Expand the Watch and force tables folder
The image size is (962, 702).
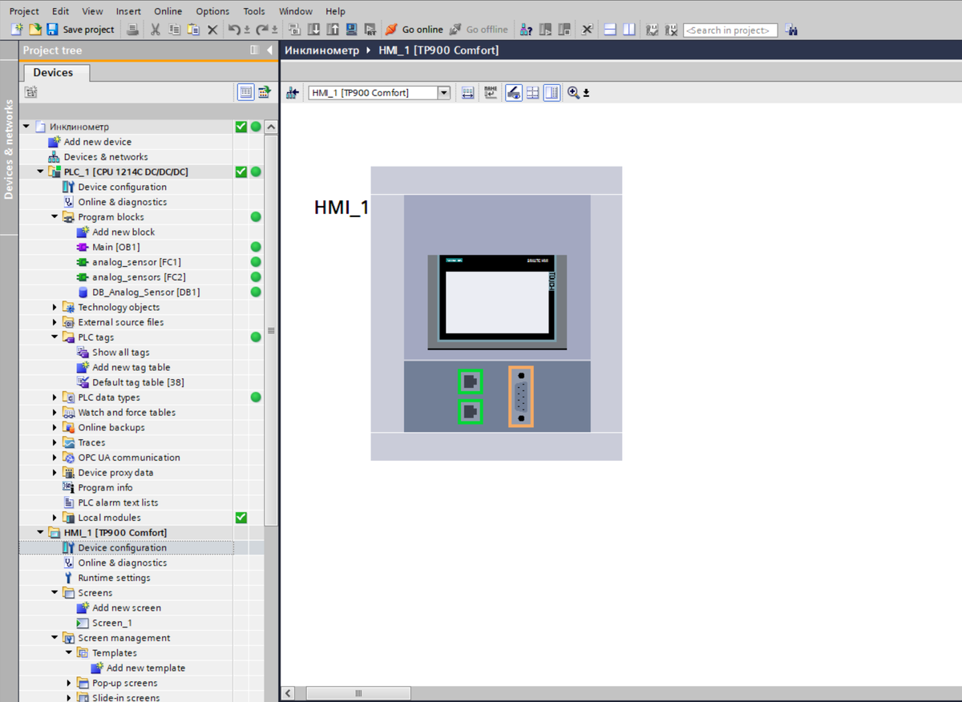[55, 413]
